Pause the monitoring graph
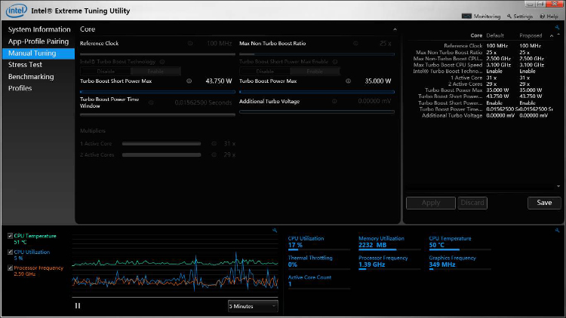This screenshot has width=566, height=318. click(x=78, y=305)
